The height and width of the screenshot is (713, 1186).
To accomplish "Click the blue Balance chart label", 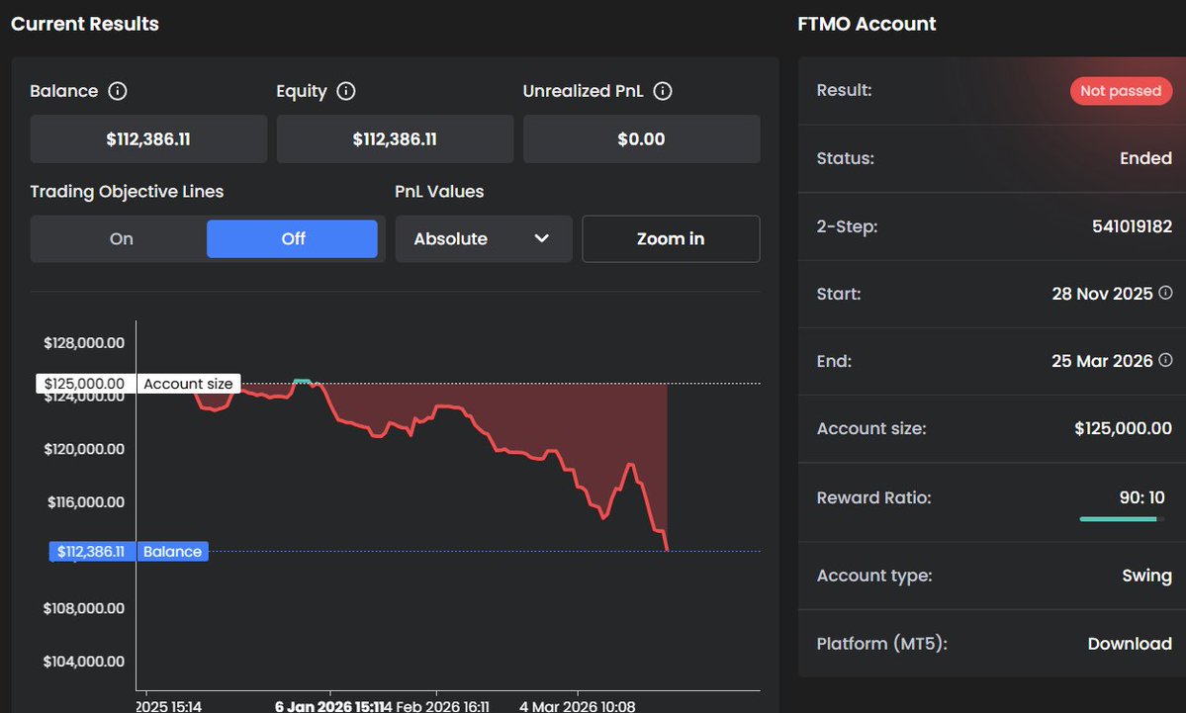I will 172,551.
